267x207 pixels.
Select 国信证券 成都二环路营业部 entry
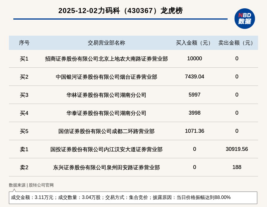click(x=106, y=131)
